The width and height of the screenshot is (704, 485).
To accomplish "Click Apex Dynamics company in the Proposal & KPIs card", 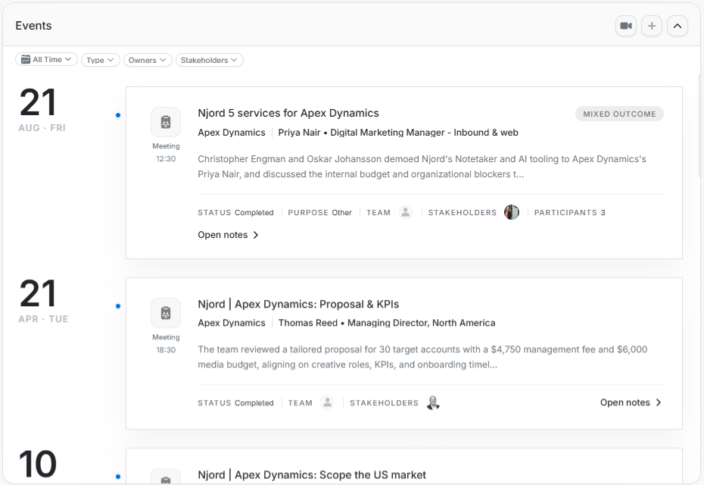I will pos(231,323).
